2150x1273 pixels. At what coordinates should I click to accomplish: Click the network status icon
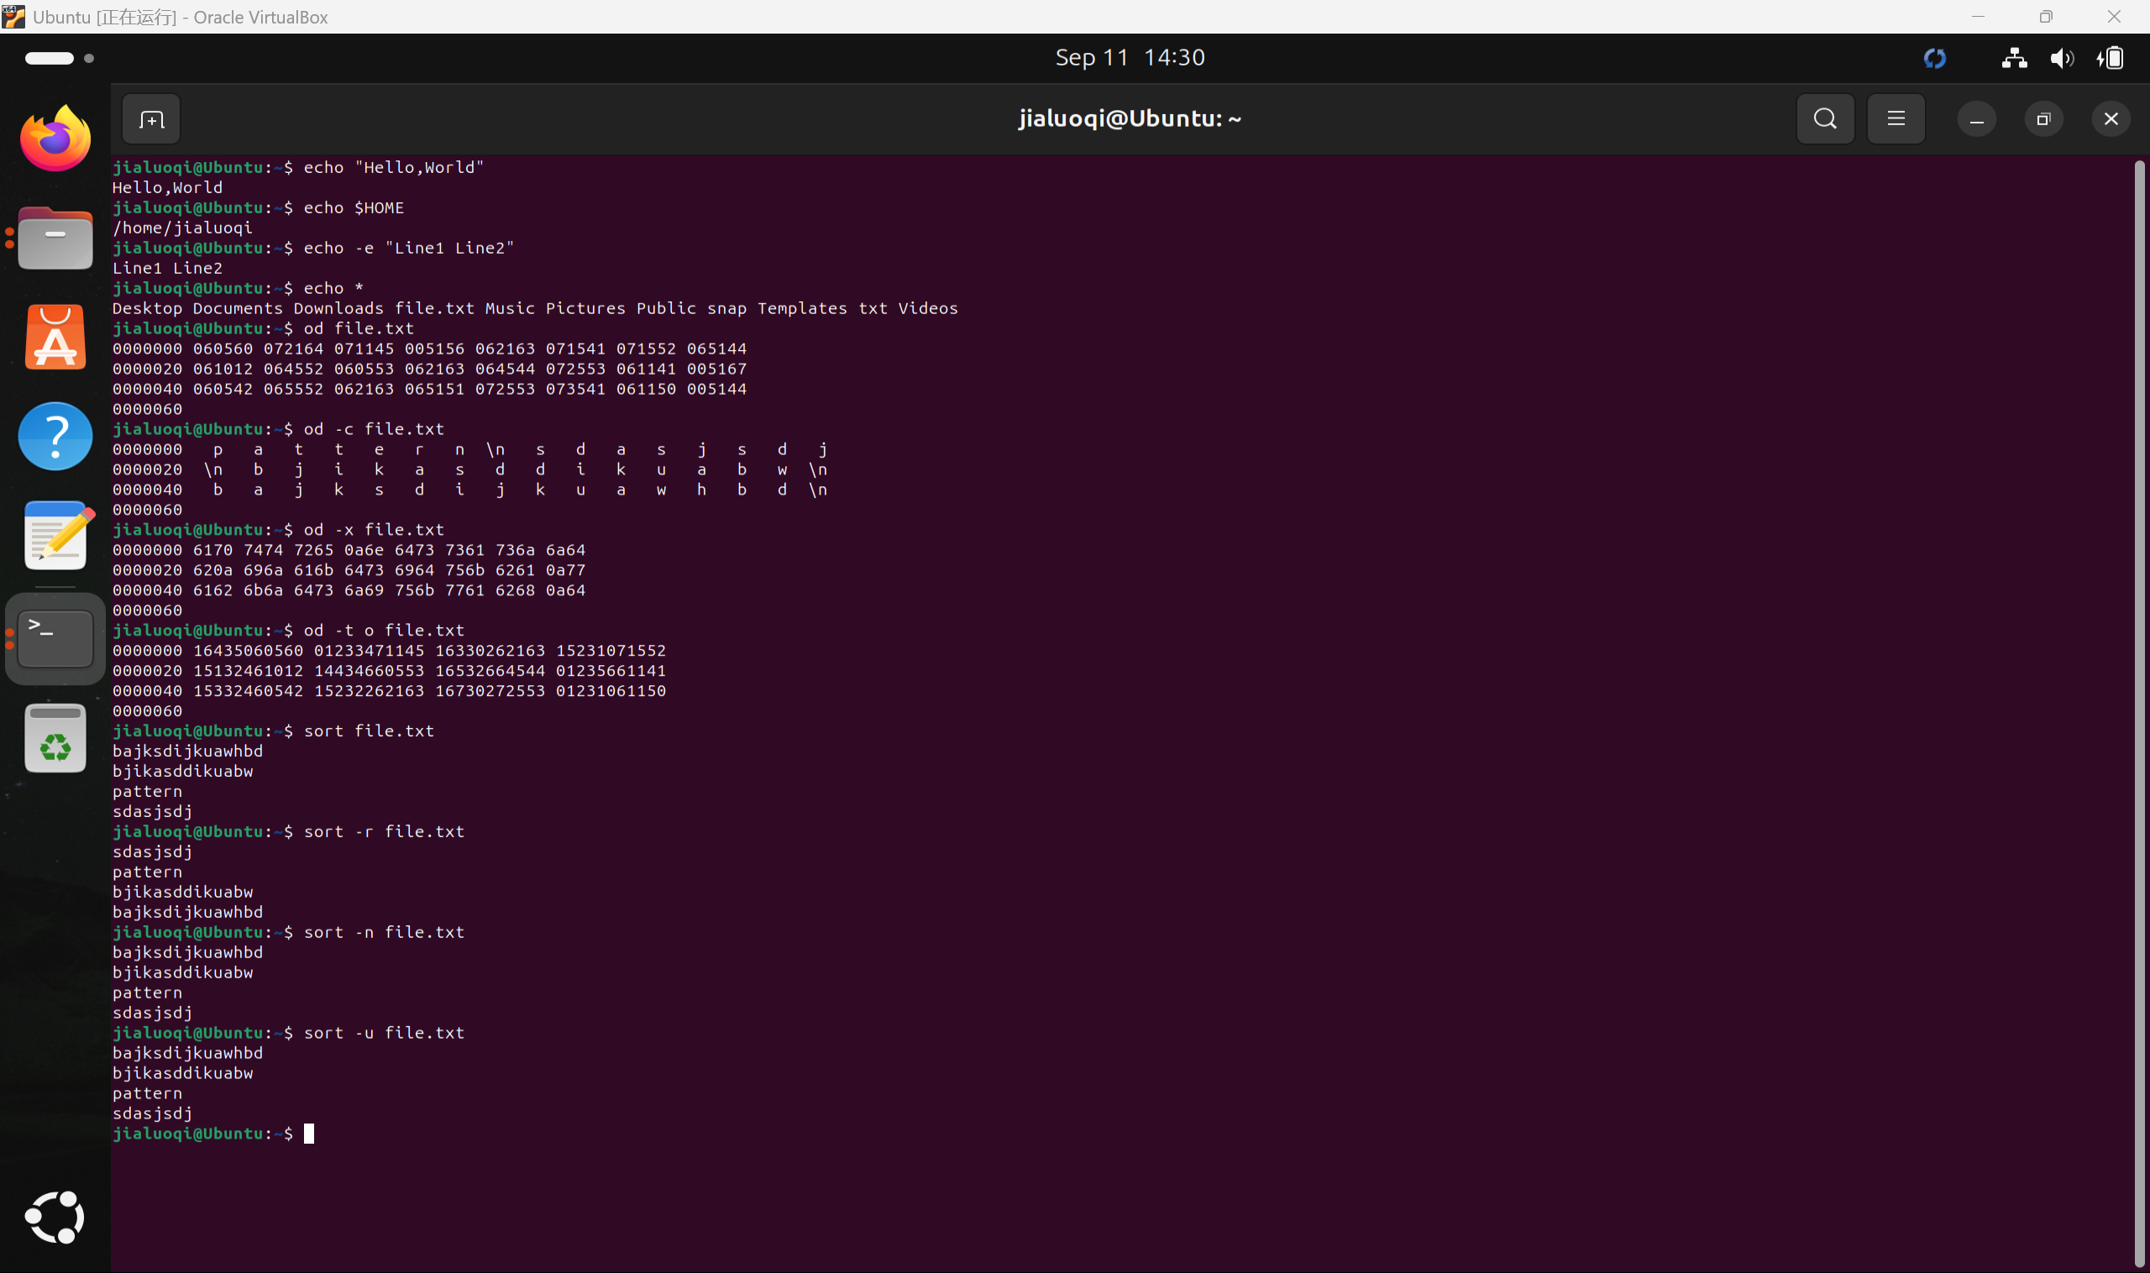click(2014, 58)
